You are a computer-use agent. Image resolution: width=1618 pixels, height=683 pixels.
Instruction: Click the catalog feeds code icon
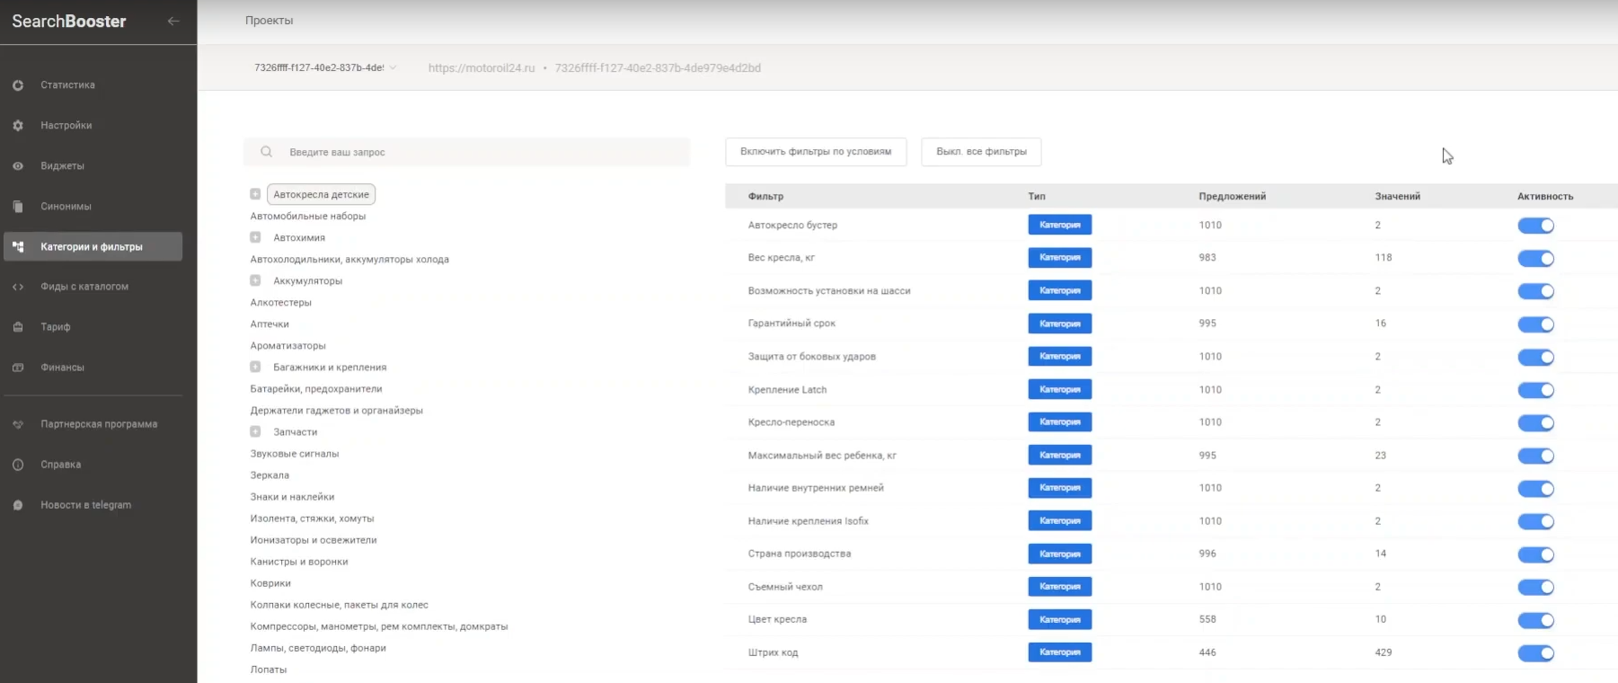[18, 287]
